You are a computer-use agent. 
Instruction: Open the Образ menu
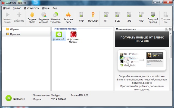tap(7, 8)
